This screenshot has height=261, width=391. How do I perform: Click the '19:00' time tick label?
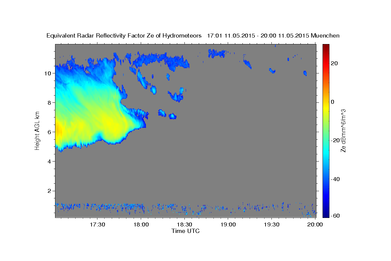point(228,225)
